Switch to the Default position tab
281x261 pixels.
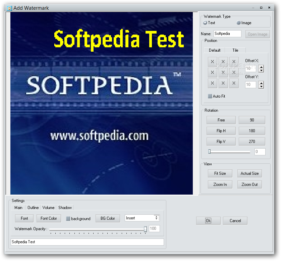(215, 50)
